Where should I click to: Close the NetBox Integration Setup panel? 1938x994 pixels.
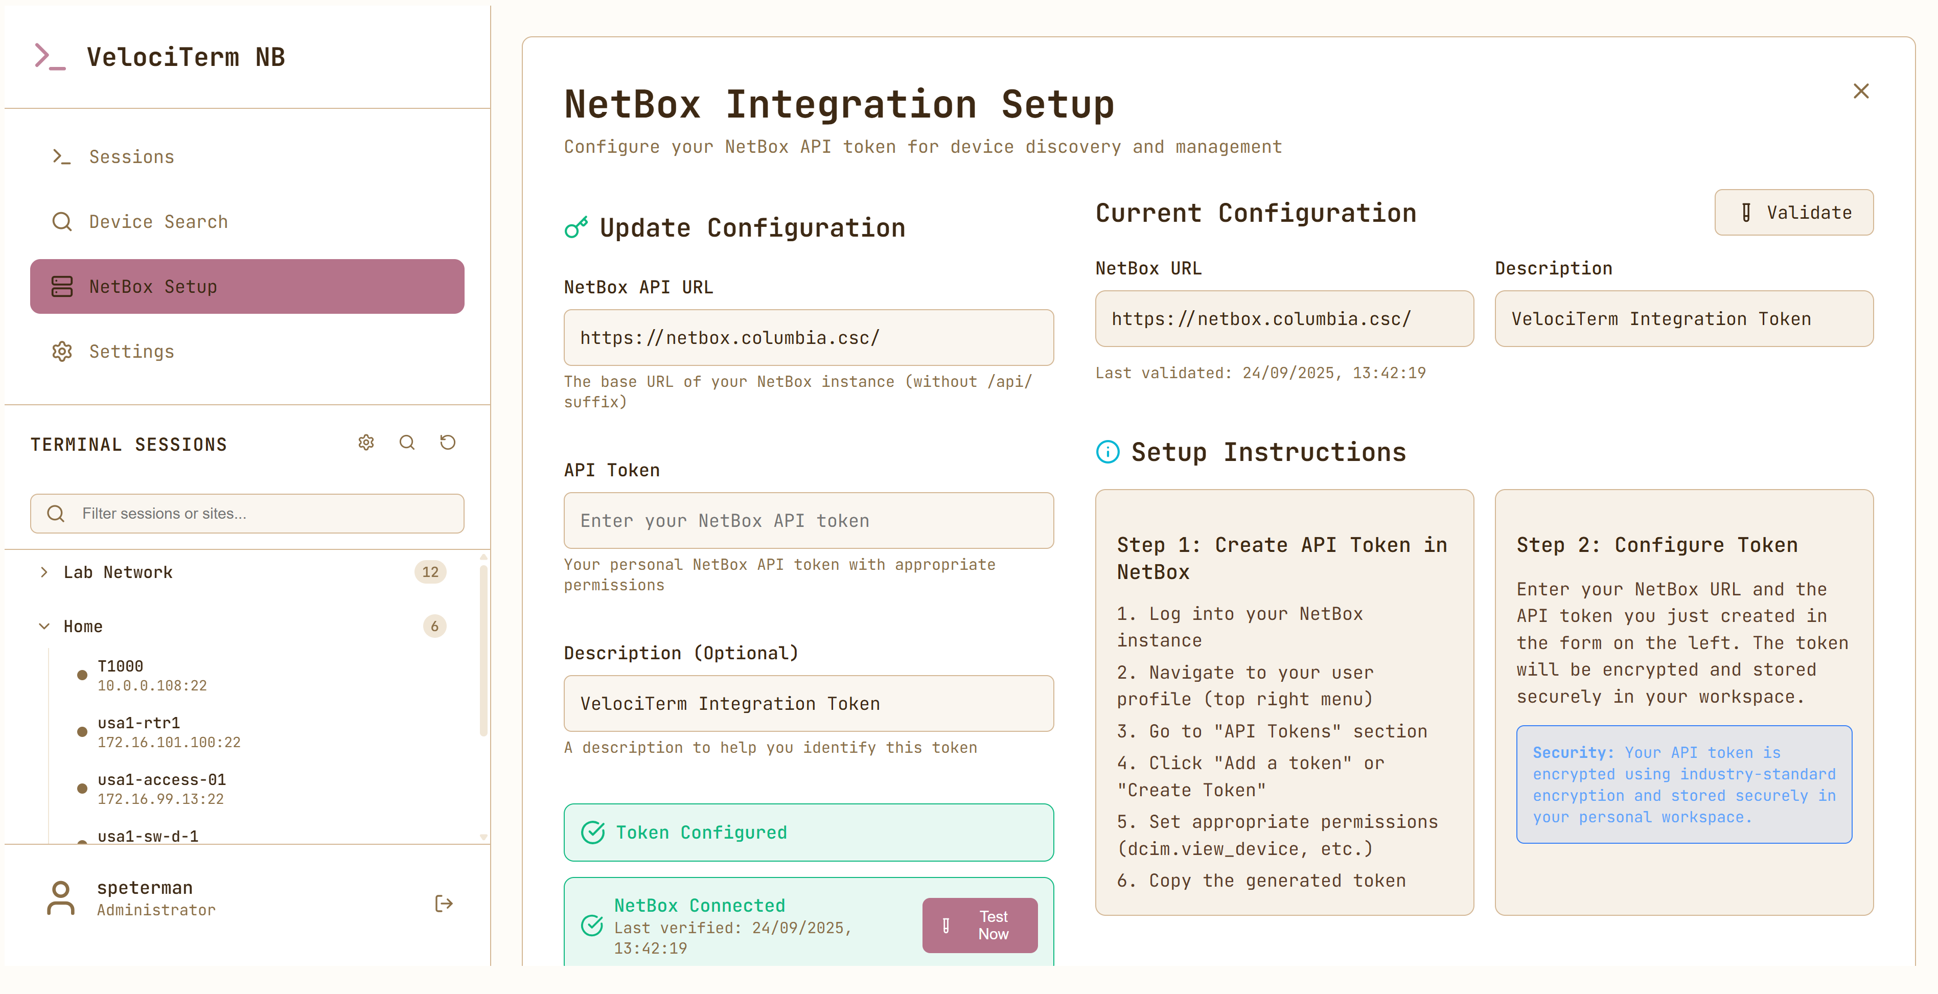(x=1860, y=91)
